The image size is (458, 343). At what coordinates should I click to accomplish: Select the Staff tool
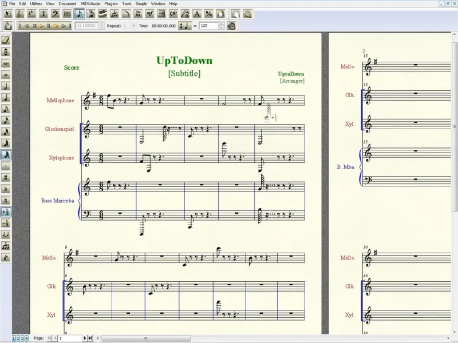coord(20,14)
